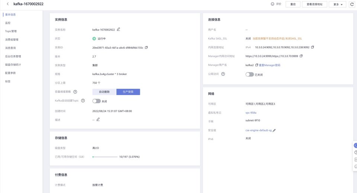Enable the 公网访问 switch
The height and width of the screenshot is (193, 357).
(x=249, y=75)
